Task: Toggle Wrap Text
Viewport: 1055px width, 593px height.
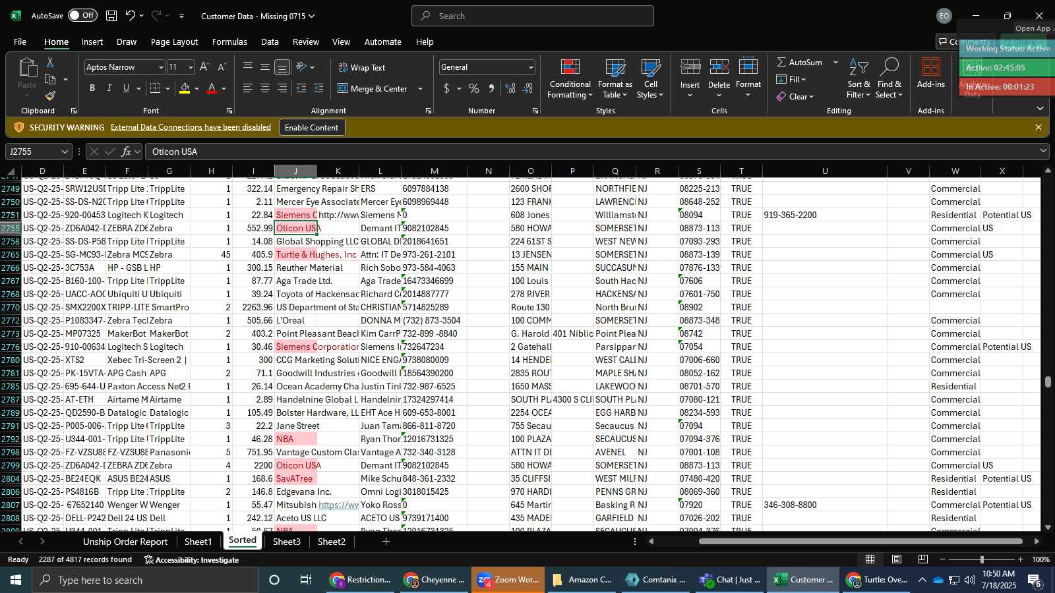Action: click(x=362, y=67)
